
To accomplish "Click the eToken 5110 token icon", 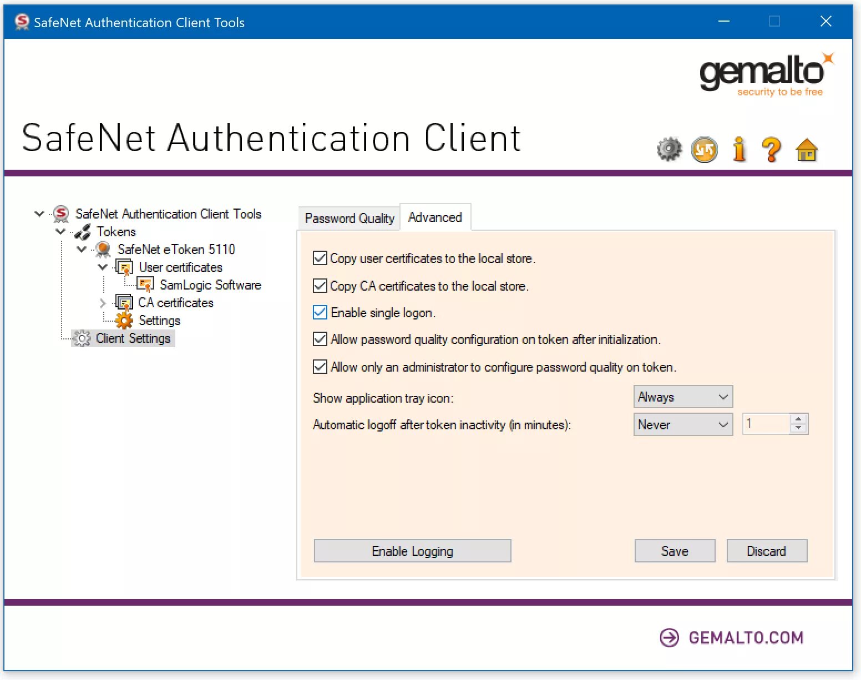I will [103, 250].
